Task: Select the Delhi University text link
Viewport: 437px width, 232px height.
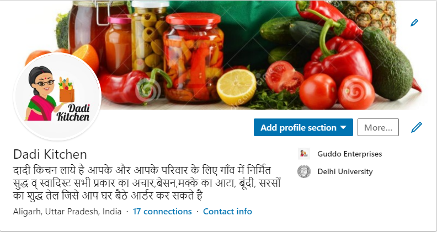Action: (345, 171)
